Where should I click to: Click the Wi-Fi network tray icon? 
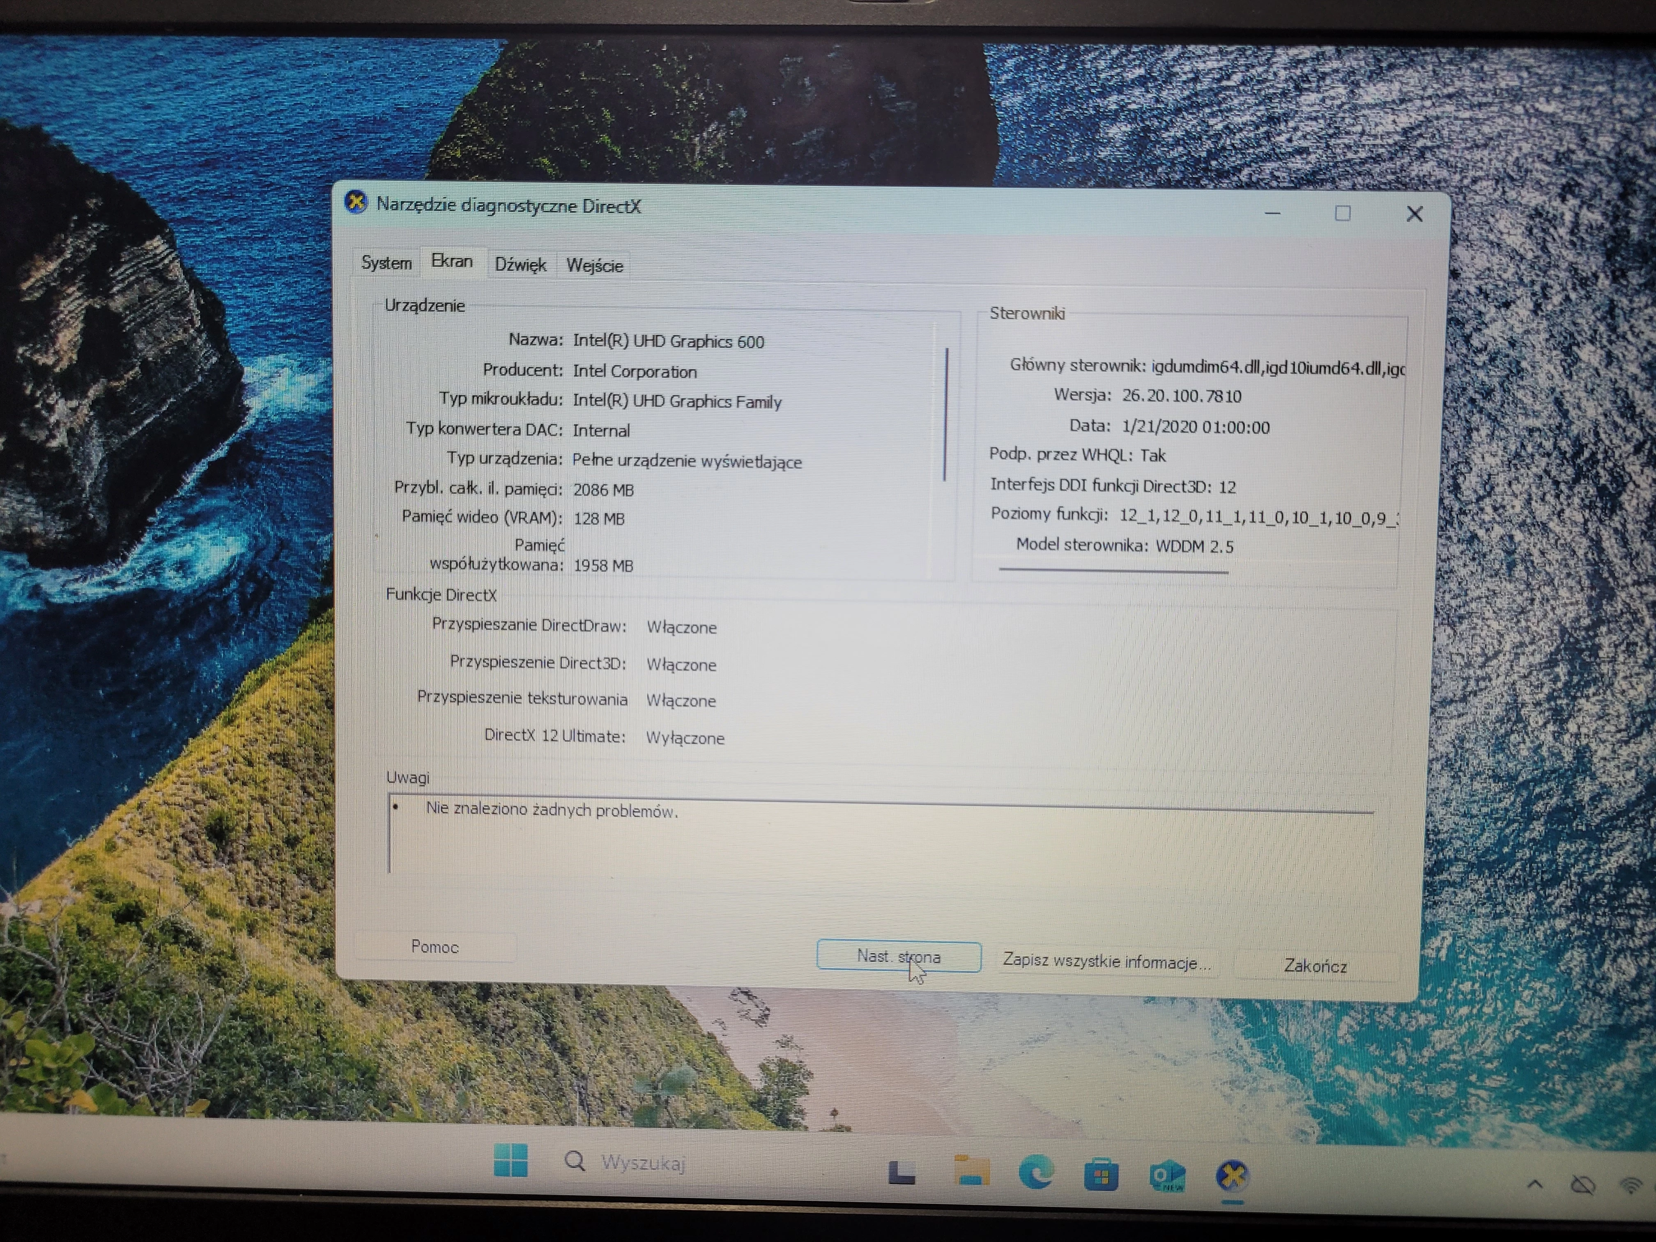click(1632, 1185)
